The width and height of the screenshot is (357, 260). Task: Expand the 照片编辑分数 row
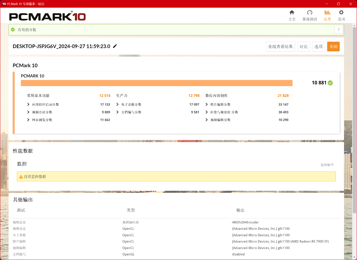click(x=207, y=104)
